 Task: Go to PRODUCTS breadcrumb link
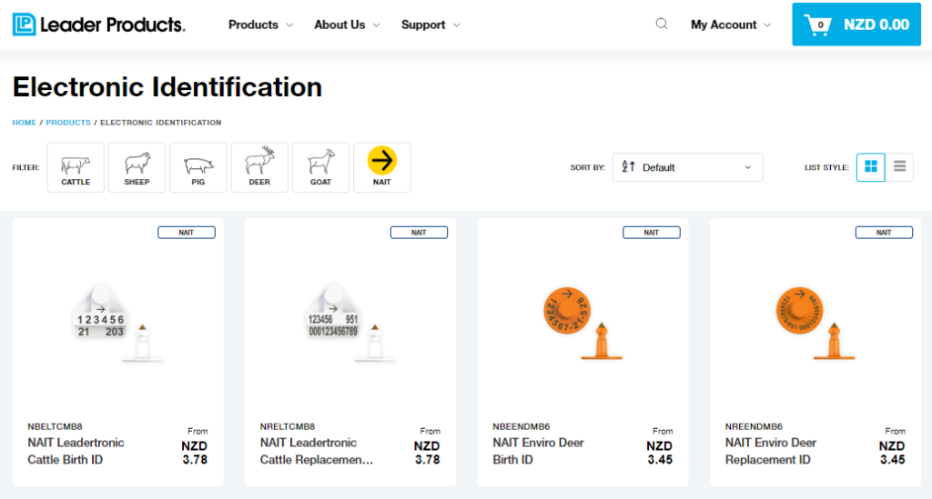pos(68,122)
